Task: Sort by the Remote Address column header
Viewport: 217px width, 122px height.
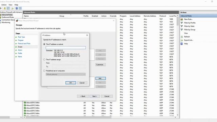Action: click(150, 16)
